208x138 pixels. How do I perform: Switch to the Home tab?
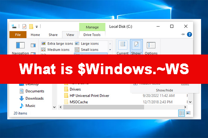click(35, 35)
